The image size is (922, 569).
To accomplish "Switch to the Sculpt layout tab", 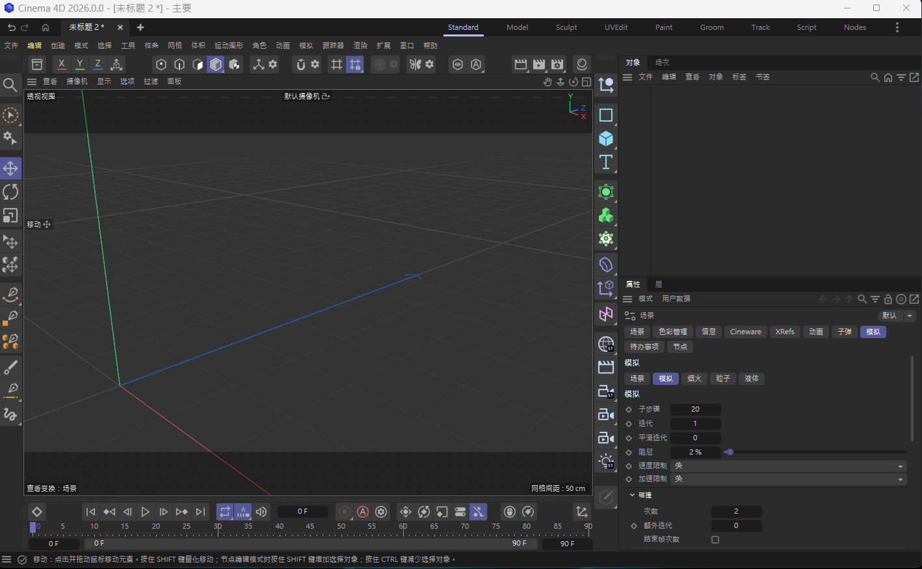I will 566,27.
